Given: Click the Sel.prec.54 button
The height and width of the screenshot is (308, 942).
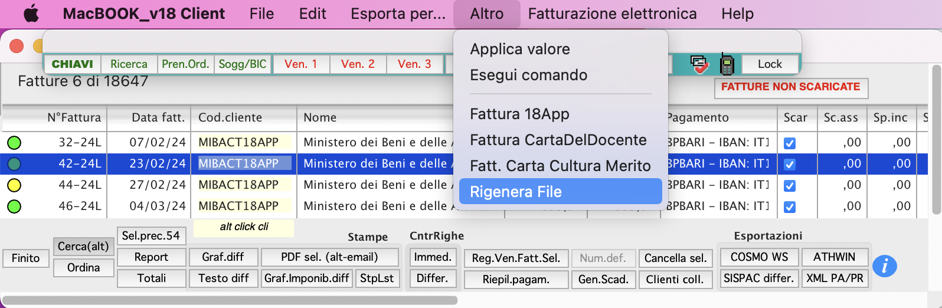Looking at the screenshot, I should (x=151, y=235).
